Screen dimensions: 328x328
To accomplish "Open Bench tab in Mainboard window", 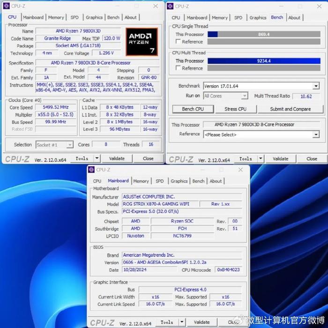I will pos(198,181).
